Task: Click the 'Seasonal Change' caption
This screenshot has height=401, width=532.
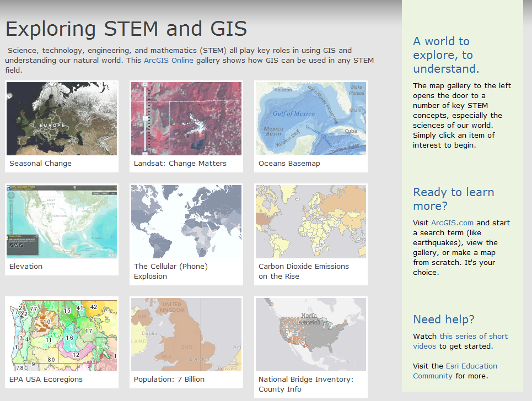Action: coord(40,164)
